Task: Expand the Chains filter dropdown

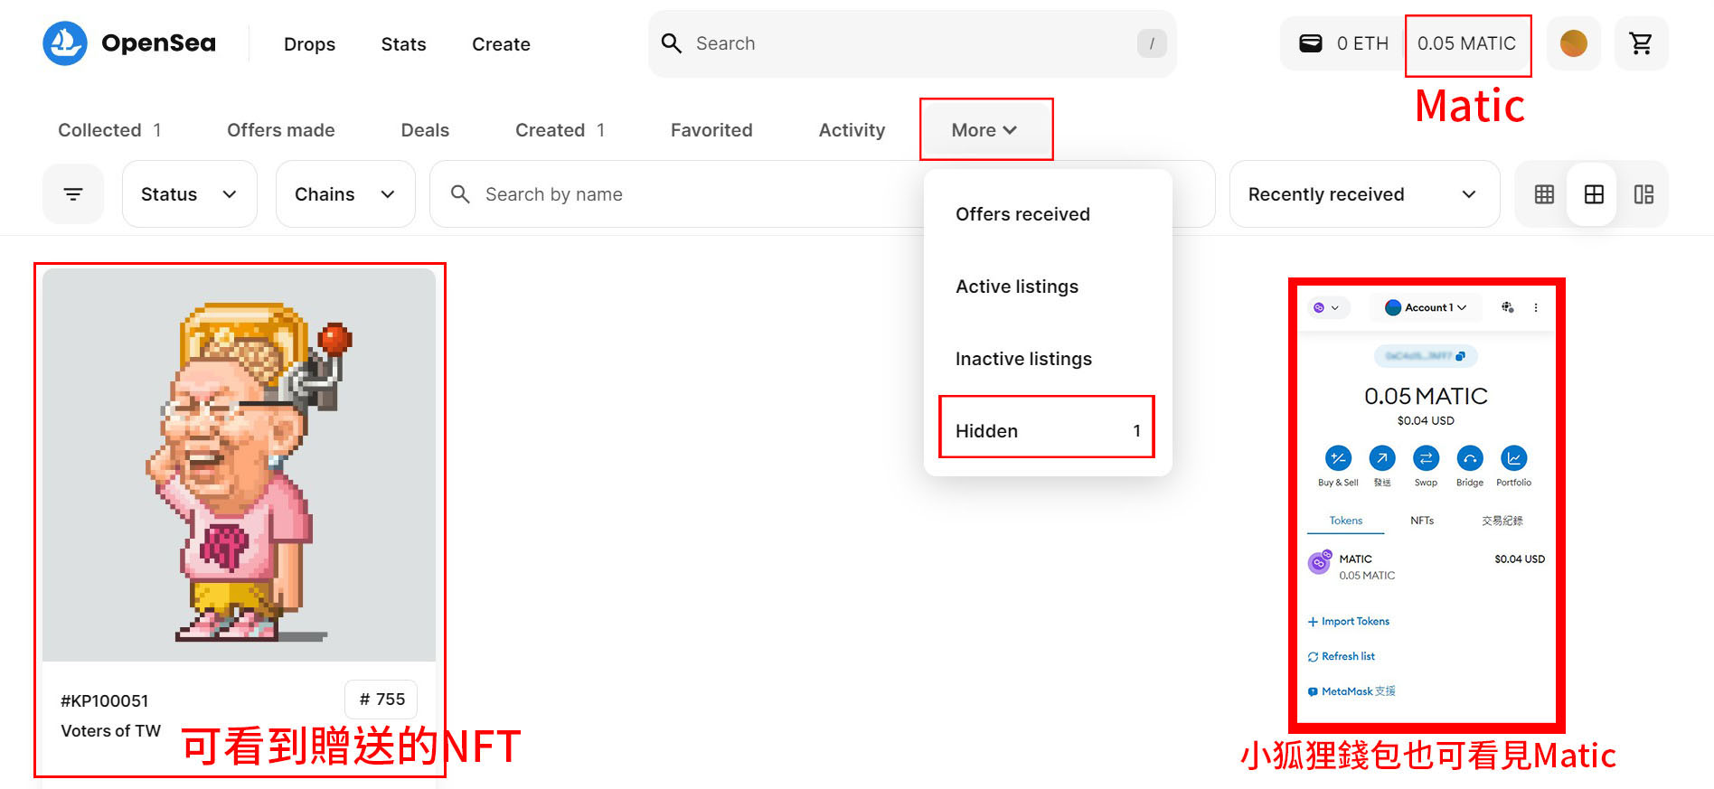Action: [344, 194]
